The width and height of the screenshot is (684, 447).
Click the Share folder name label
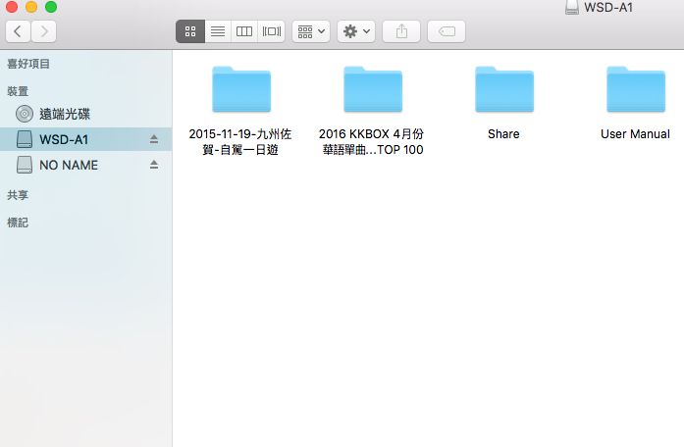[503, 133]
